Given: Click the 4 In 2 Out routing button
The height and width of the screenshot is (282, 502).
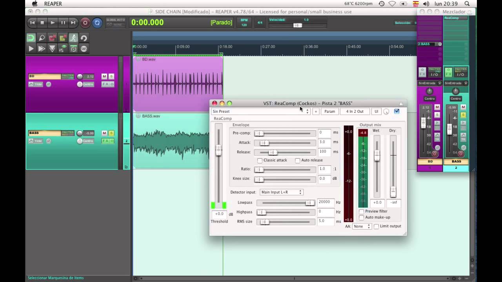Looking at the screenshot, I should tap(355, 112).
